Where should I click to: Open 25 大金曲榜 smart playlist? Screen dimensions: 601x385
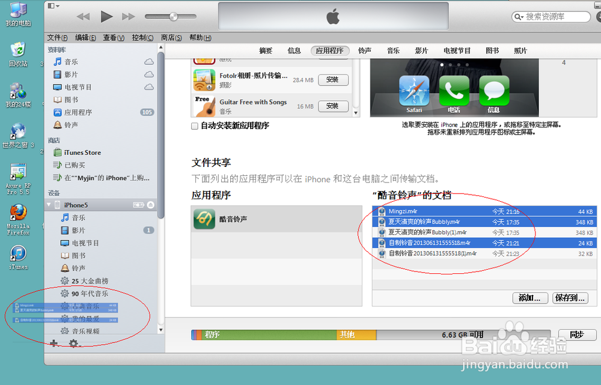tap(101, 281)
